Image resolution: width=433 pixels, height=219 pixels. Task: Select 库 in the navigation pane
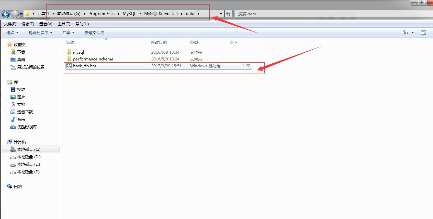click(16, 82)
